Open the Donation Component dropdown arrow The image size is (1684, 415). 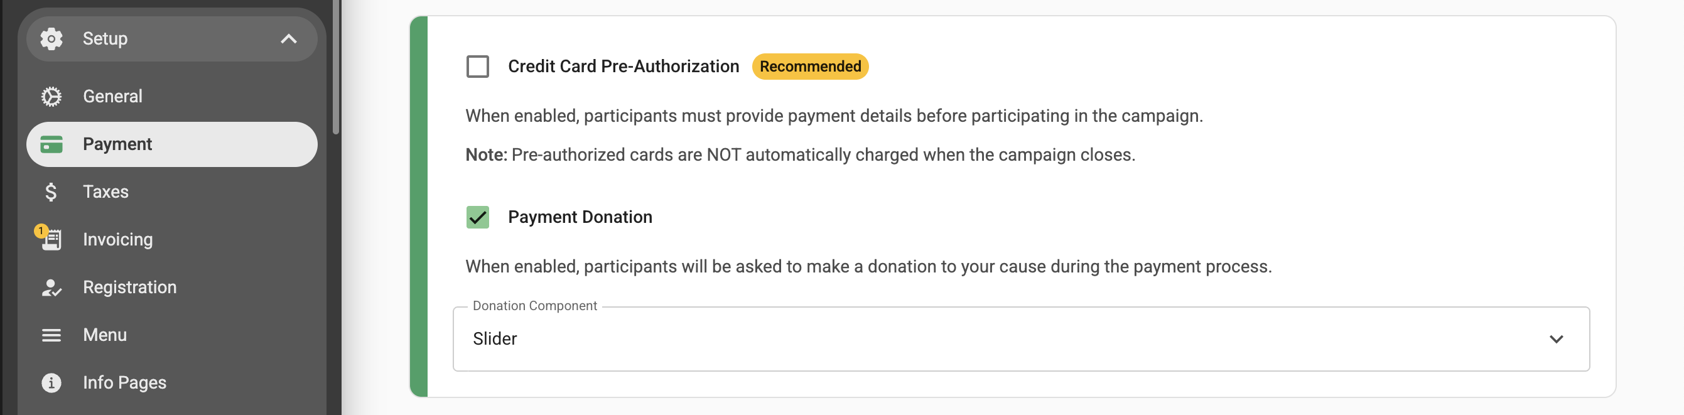(1556, 339)
